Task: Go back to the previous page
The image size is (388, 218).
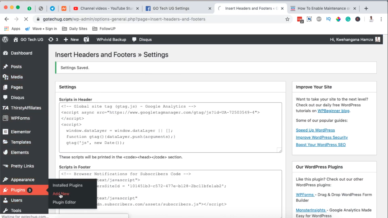Action: 7,19
